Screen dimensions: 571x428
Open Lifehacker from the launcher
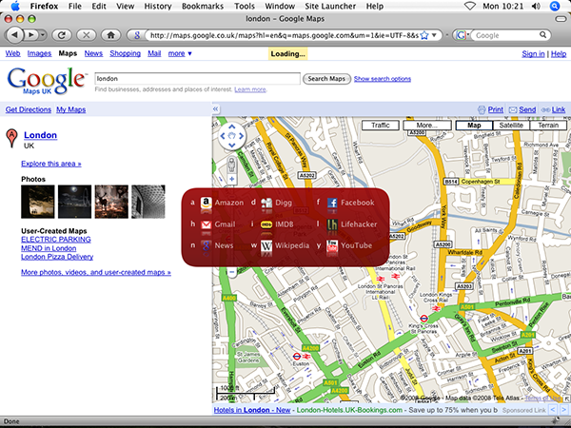pos(352,224)
